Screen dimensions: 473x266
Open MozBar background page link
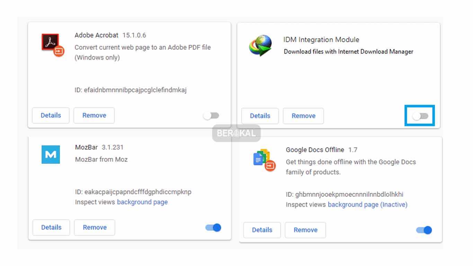tap(142, 202)
